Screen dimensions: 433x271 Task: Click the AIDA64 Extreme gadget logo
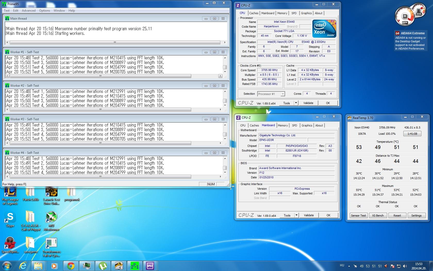[397, 33]
